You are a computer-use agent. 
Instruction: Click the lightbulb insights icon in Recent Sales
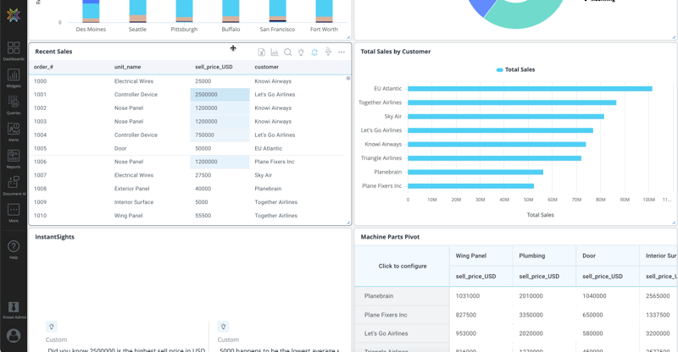(x=301, y=52)
